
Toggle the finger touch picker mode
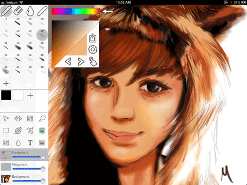coord(93,62)
